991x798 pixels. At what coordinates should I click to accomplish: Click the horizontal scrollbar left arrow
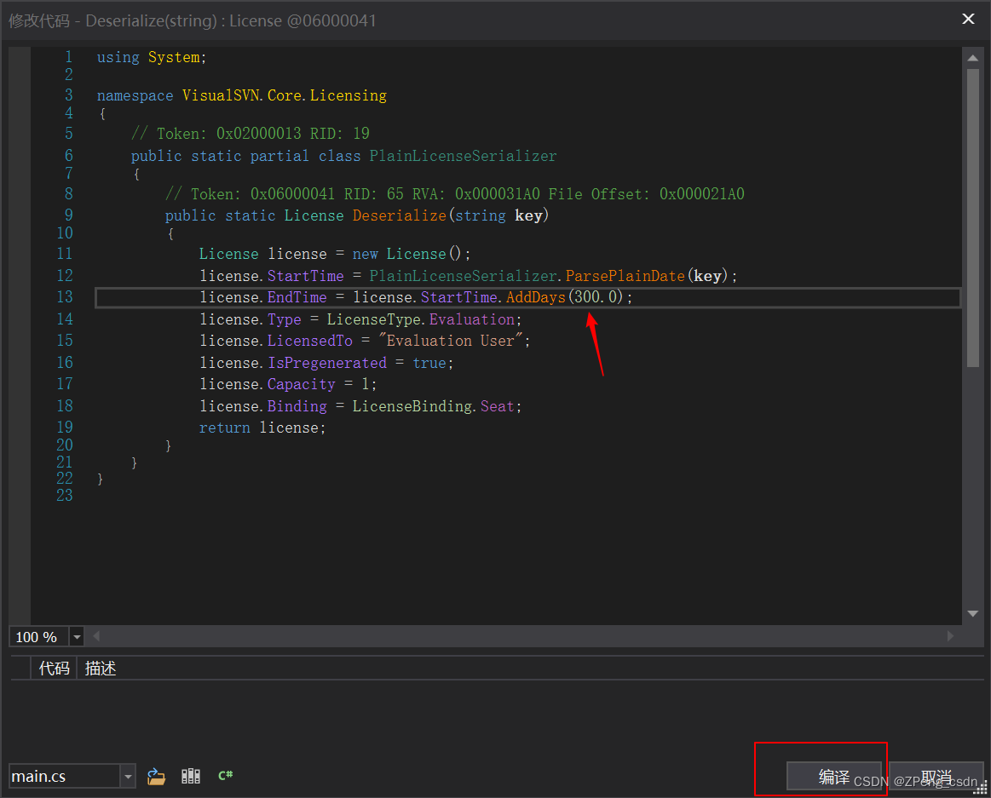click(96, 636)
